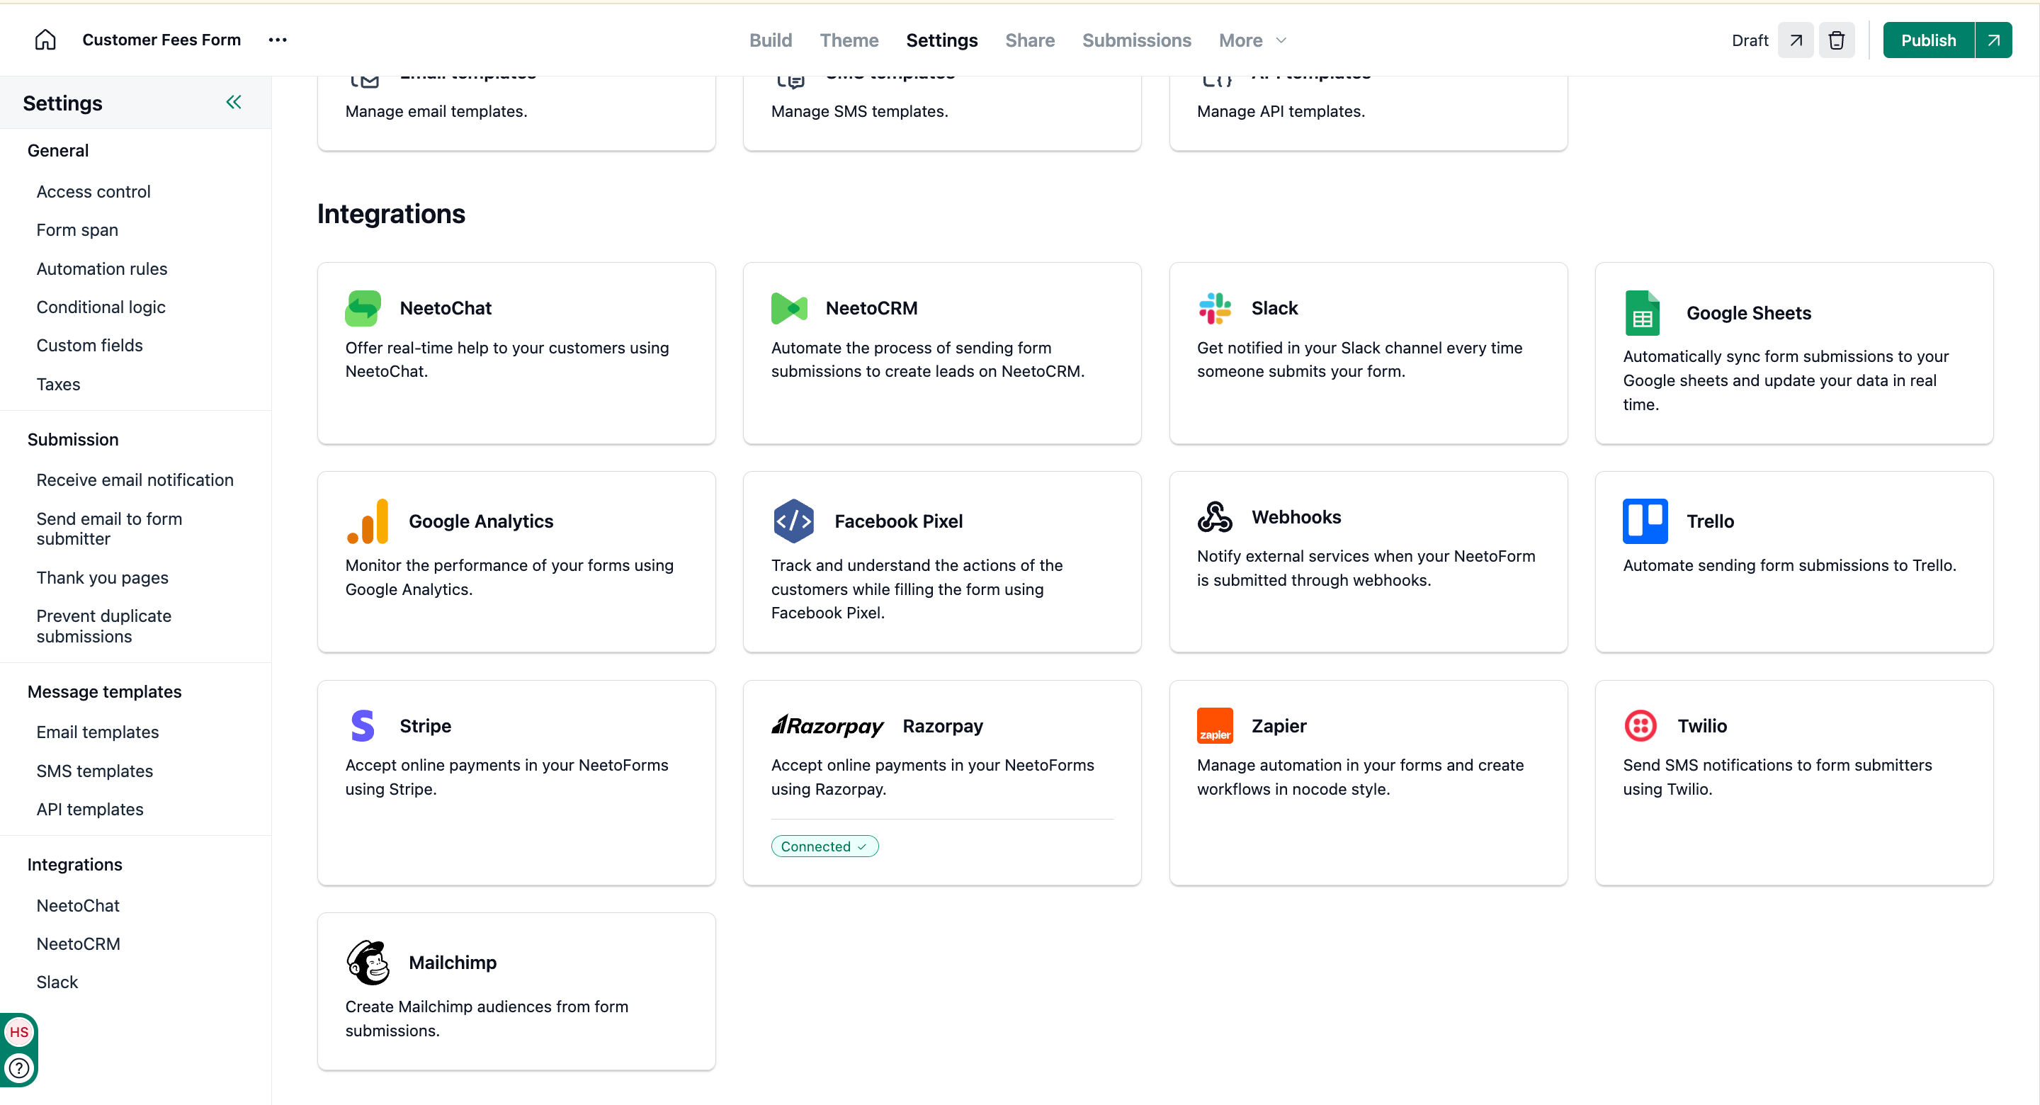The width and height of the screenshot is (2040, 1105).
Task: Click the Trello logo icon
Action: (x=1645, y=521)
